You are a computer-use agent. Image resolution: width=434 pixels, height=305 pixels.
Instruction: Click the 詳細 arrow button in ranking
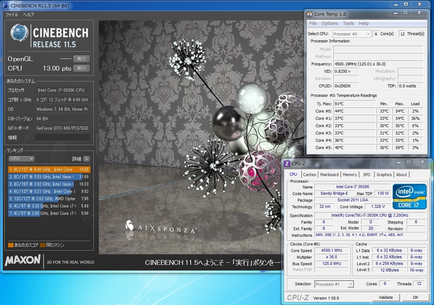pos(86,159)
